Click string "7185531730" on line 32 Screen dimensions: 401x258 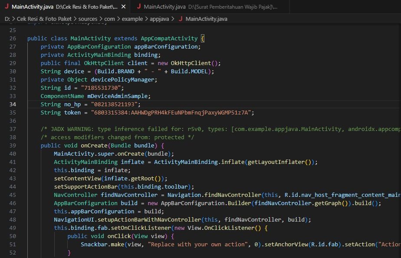(x=101, y=88)
